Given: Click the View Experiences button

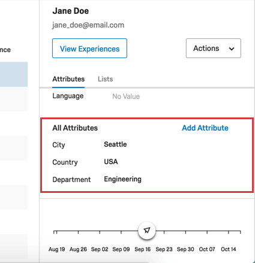Looking at the screenshot, I should 89,49.
